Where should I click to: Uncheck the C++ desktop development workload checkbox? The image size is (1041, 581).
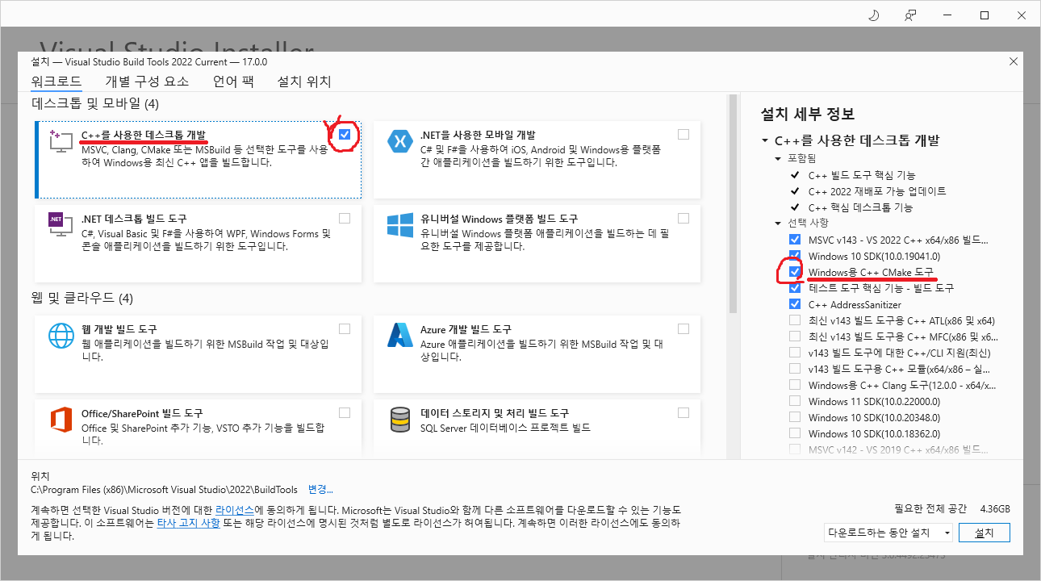(x=345, y=134)
